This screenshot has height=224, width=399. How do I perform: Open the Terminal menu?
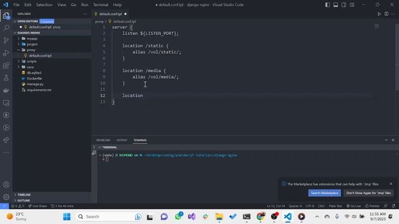tap(100, 5)
